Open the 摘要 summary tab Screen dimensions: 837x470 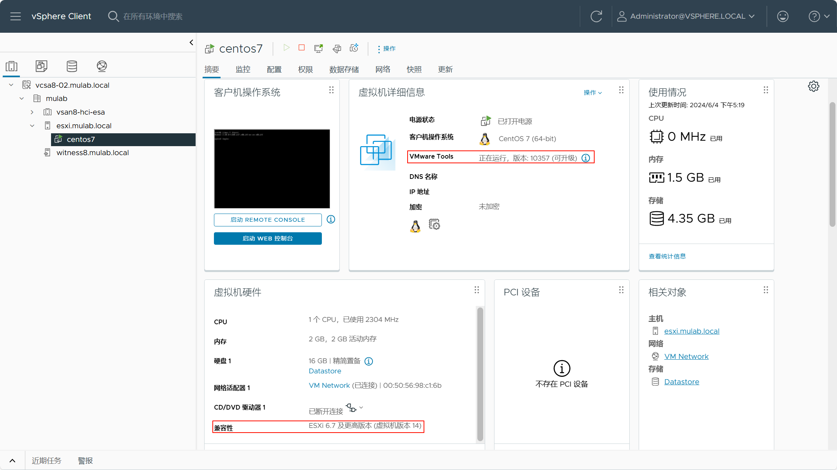tap(212, 69)
